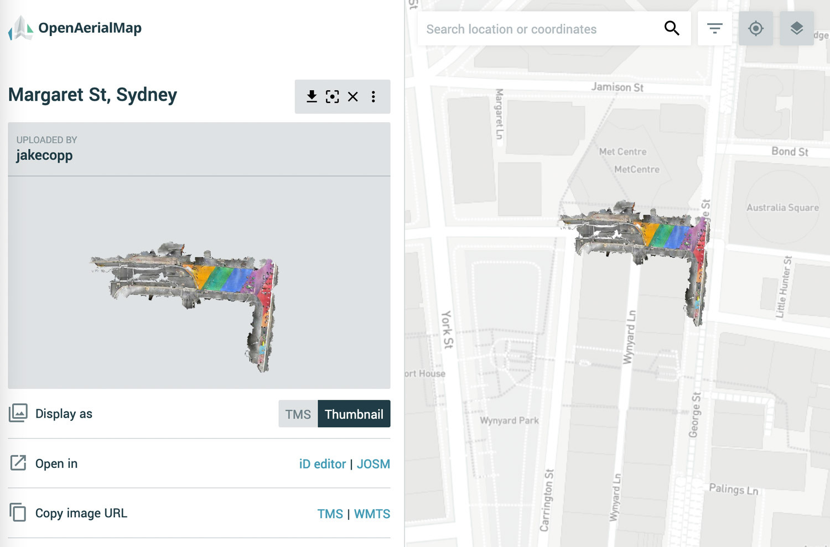830x547 pixels.
Task: Open the three-dot overflow menu icon
Action: pos(373,96)
